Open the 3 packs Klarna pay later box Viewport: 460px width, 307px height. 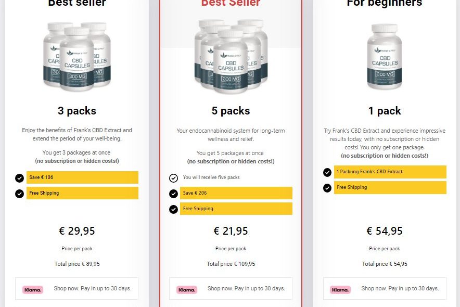pyautogui.click(x=77, y=288)
